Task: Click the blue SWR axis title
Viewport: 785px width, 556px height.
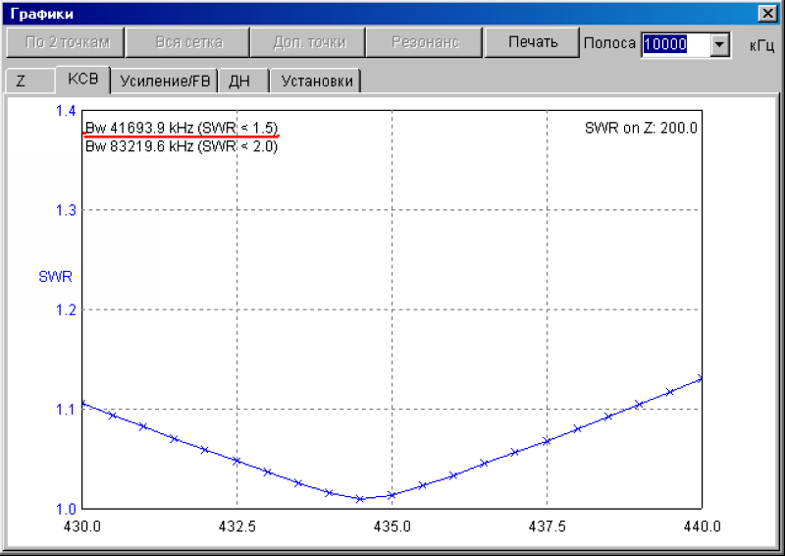Action: [55, 276]
